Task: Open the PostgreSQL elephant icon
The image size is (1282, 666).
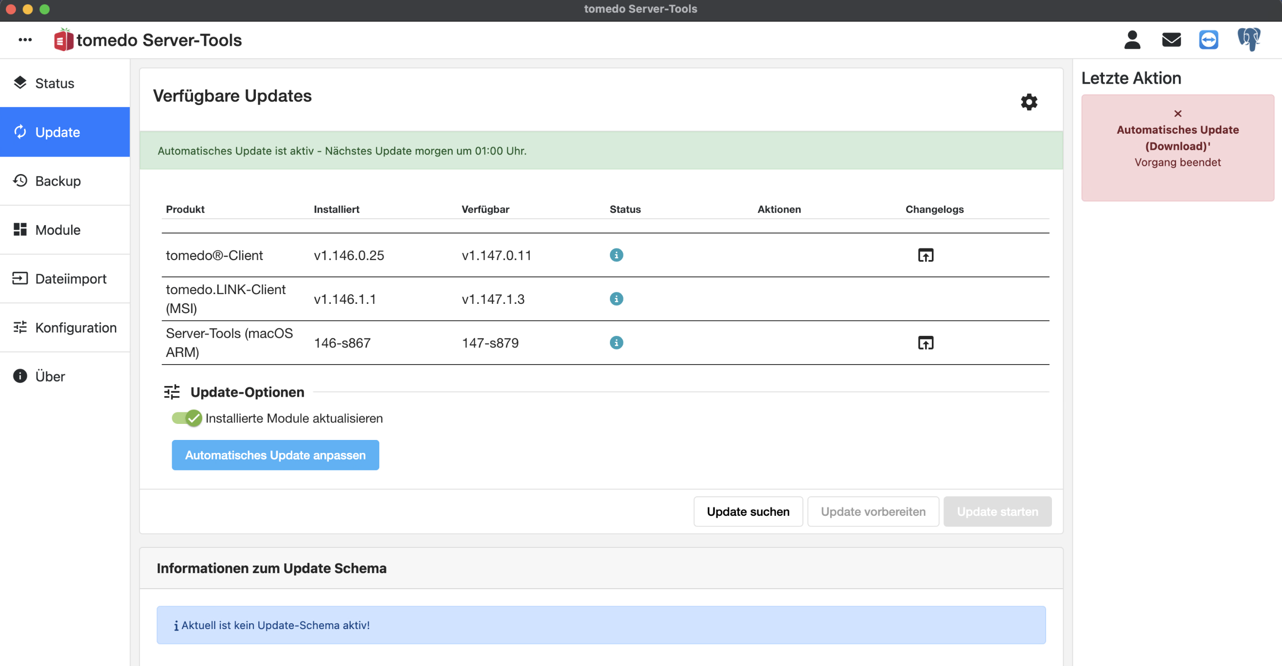Action: [x=1248, y=39]
